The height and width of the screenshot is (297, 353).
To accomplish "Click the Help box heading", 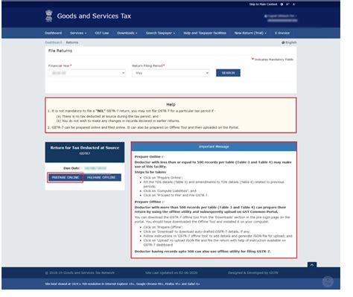I will [x=171, y=104].
